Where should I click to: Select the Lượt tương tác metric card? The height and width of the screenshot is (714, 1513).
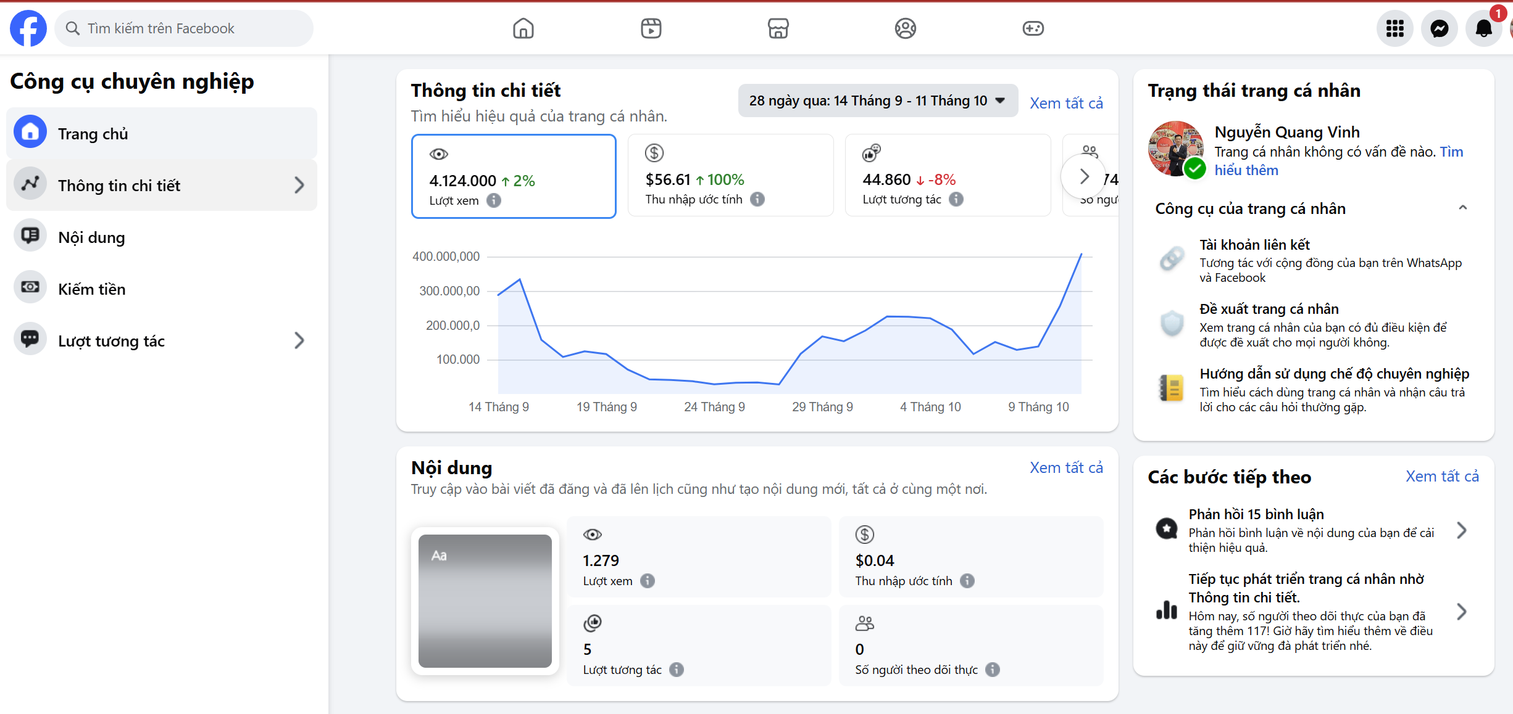(x=948, y=176)
